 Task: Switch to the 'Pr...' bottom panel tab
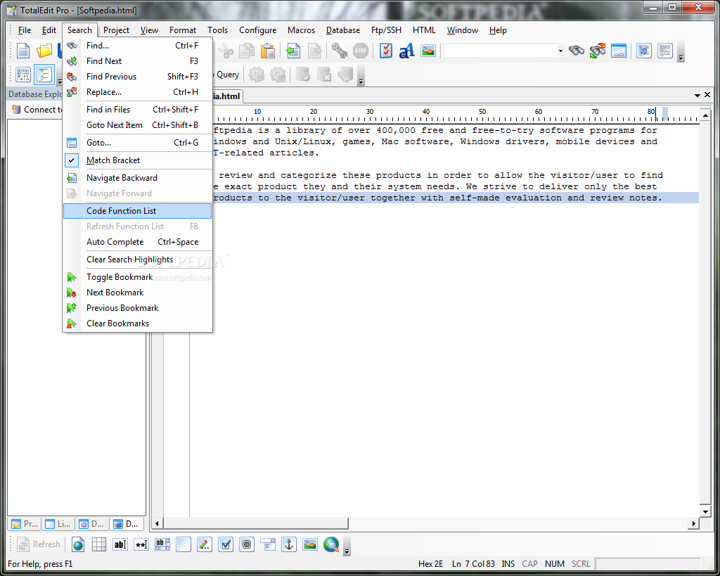(25, 524)
